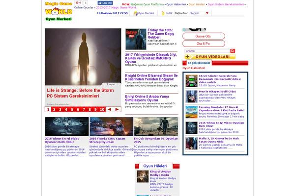Click the Farming Simulator 17 thumbnail

191,112
